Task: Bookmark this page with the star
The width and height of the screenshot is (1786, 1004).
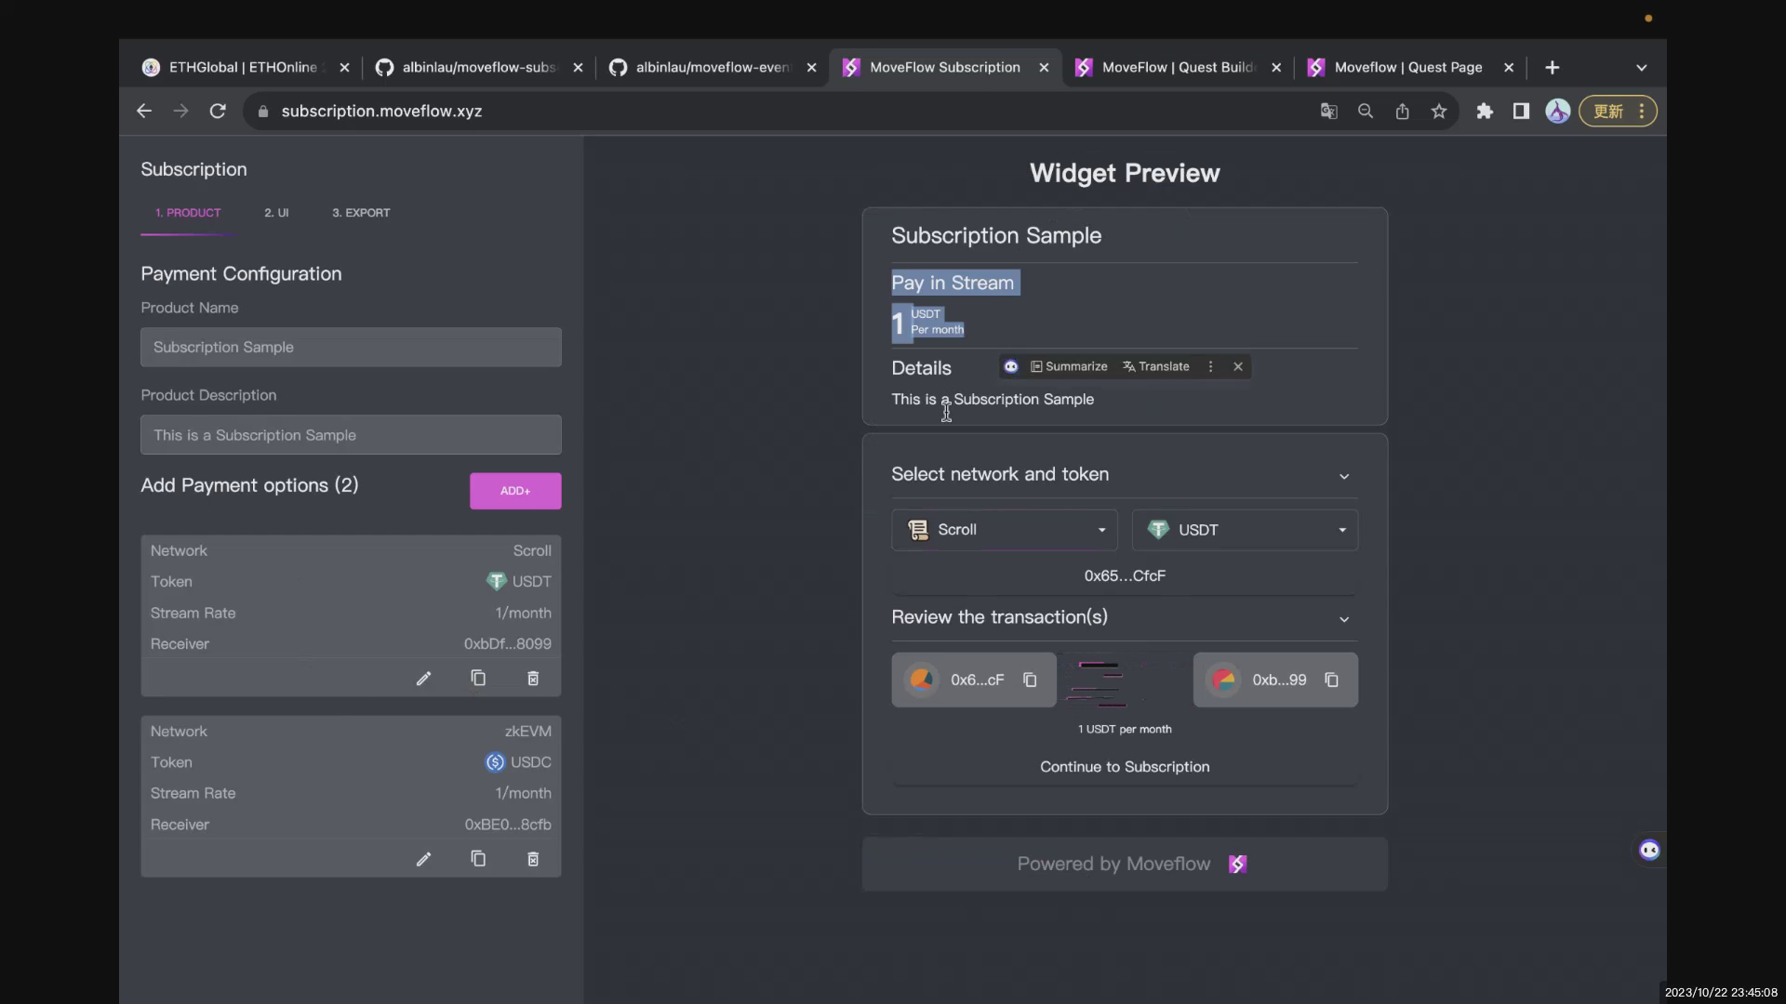Action: click(x=1439, y=112)
